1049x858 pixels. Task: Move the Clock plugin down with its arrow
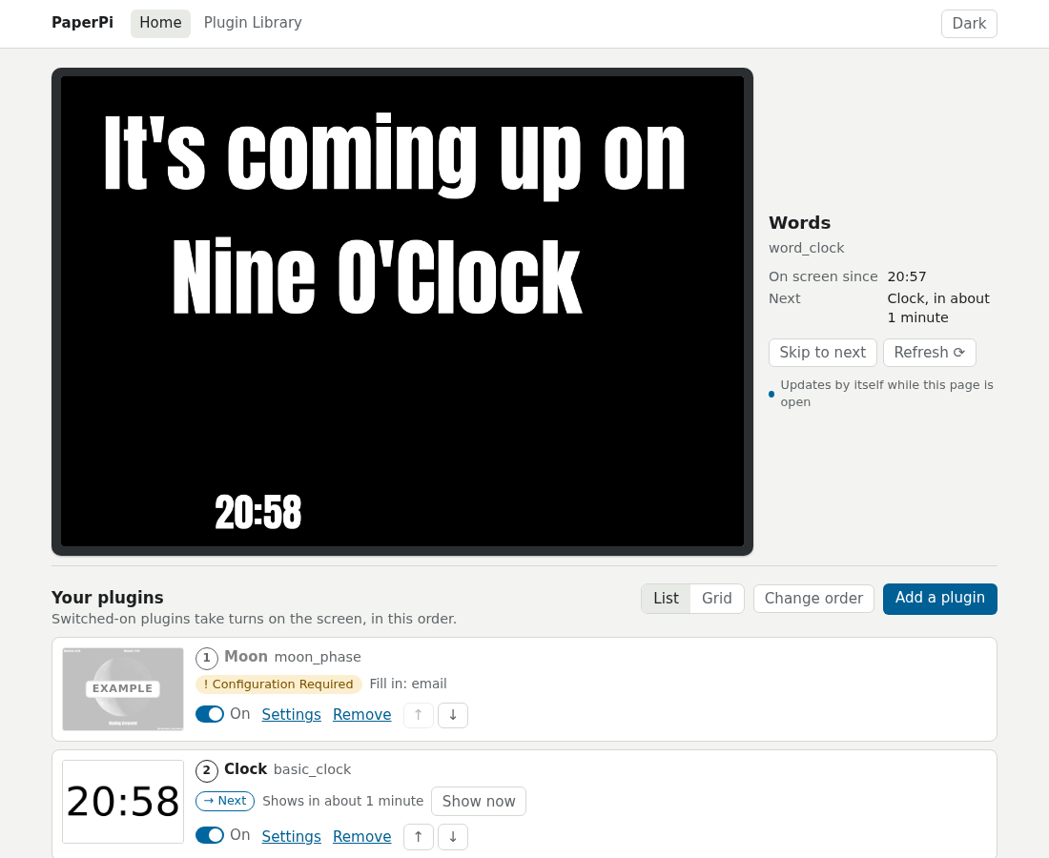tap(453, 837)
